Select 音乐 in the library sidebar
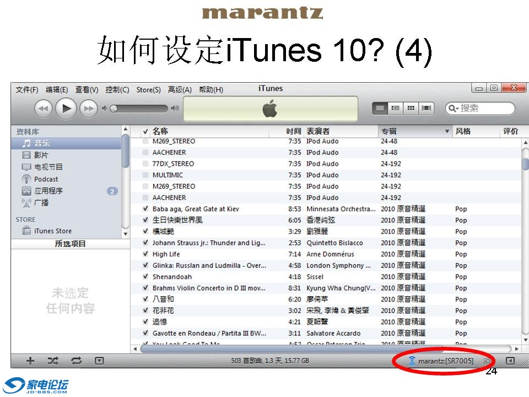Screen dimensions: 529x397 [x=66, y=143]
